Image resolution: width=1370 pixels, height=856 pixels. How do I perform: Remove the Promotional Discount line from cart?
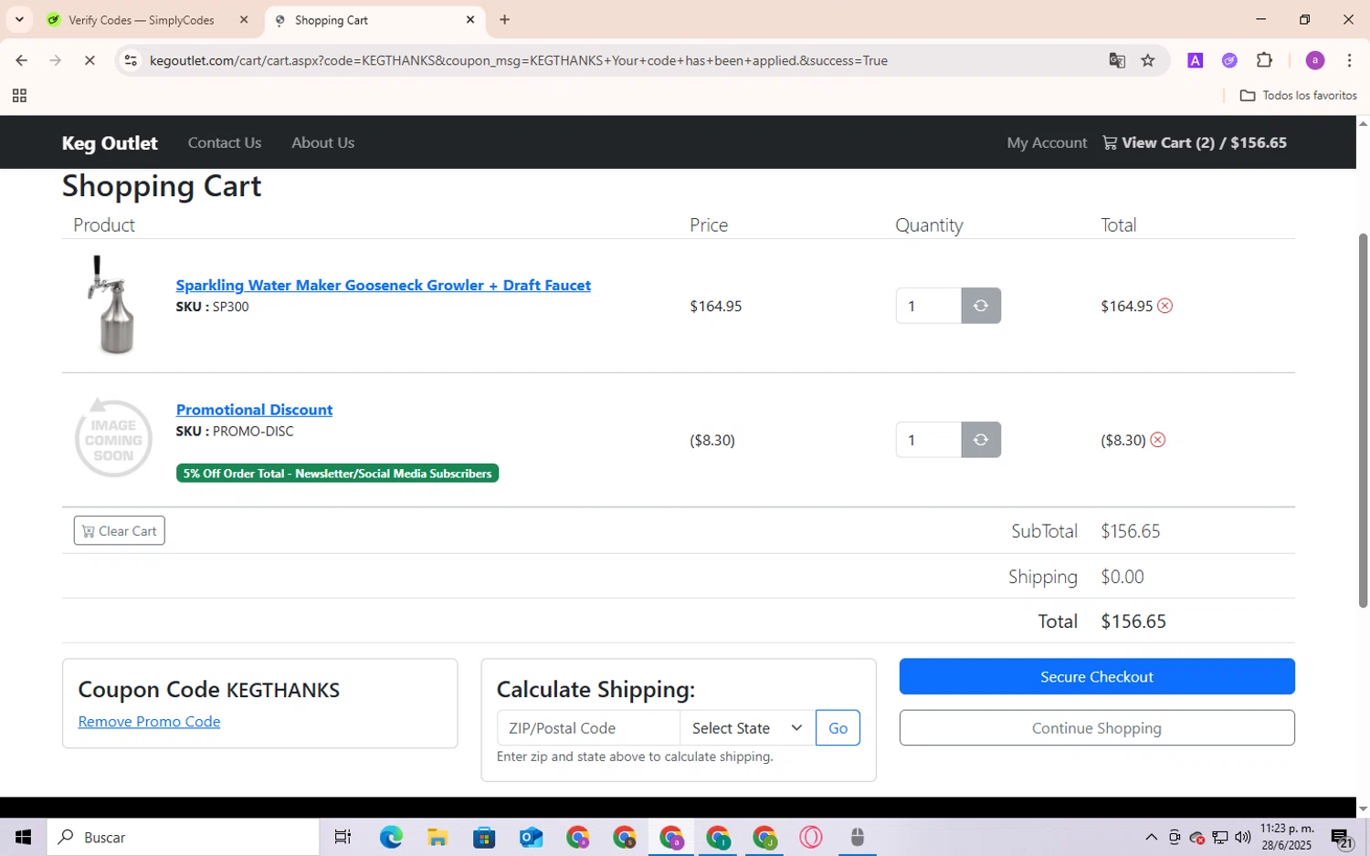[1157, 440]
